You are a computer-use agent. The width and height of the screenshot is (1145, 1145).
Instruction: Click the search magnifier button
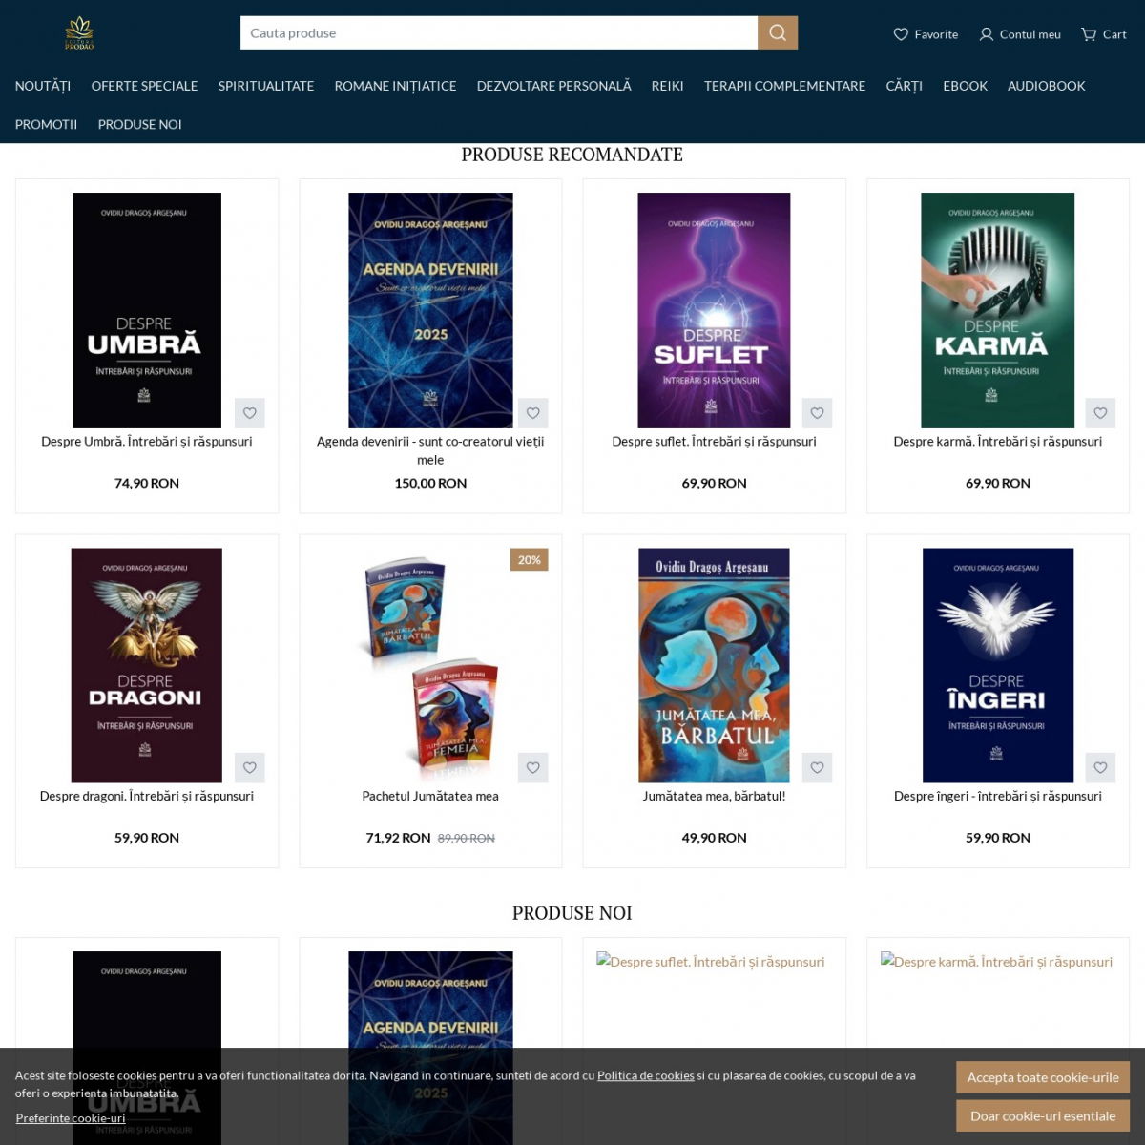pyautogui.click(x=778, y=32)
